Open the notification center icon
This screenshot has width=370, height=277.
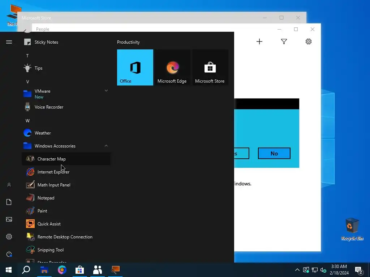click(x=359, y=270)
